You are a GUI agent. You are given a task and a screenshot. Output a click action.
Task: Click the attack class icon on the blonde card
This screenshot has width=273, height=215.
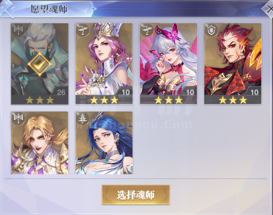18,118
